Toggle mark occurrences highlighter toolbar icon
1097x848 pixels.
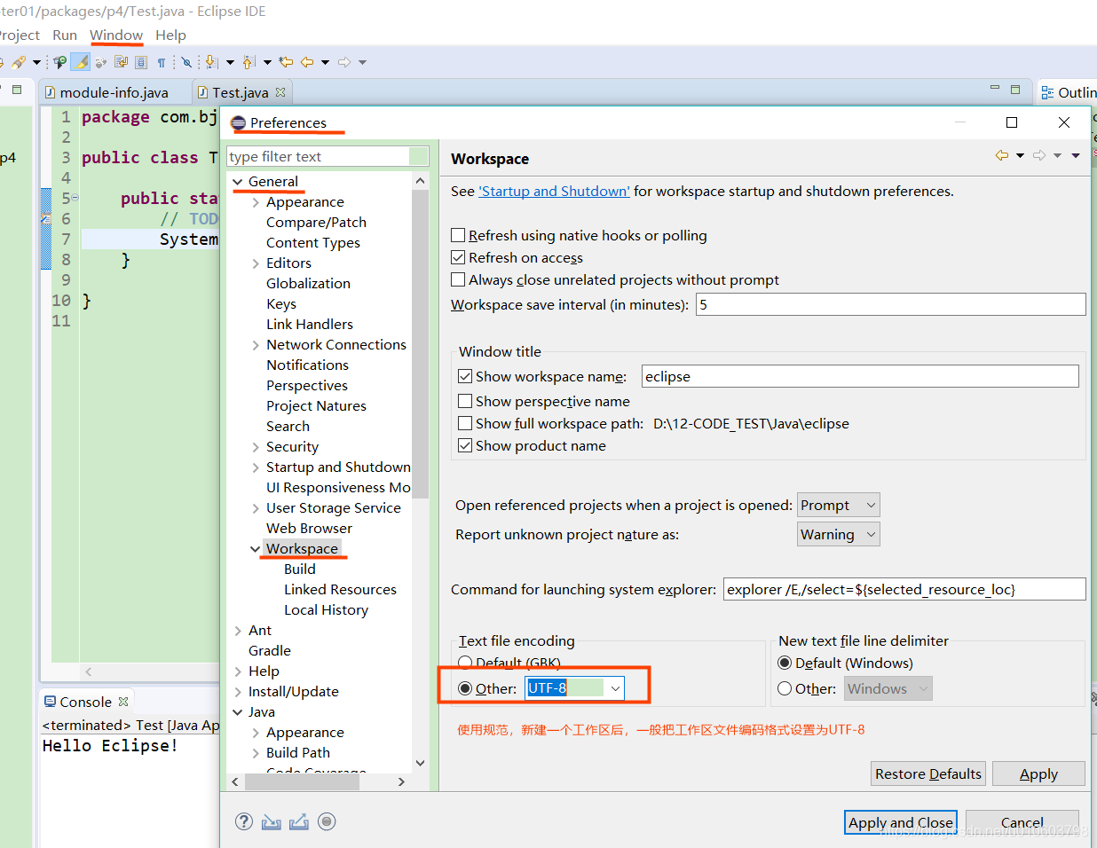click(80, 62)
